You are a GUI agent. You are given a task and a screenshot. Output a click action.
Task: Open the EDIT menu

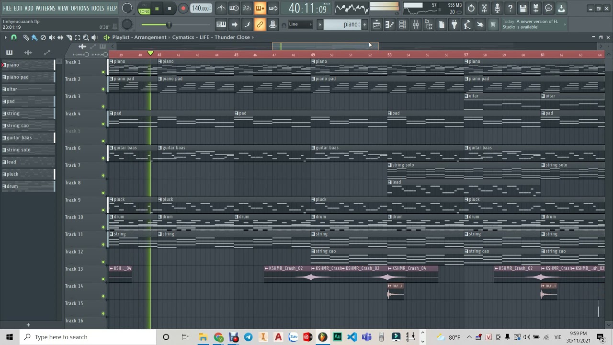tap(18, 9)
